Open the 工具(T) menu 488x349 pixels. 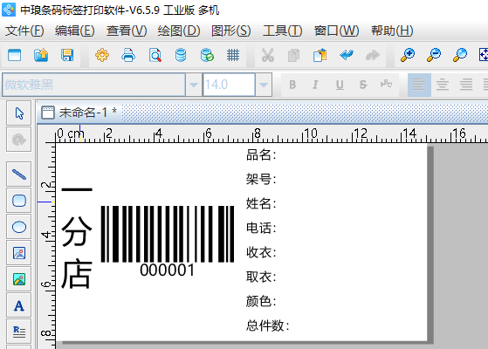[x=282, y=31]
